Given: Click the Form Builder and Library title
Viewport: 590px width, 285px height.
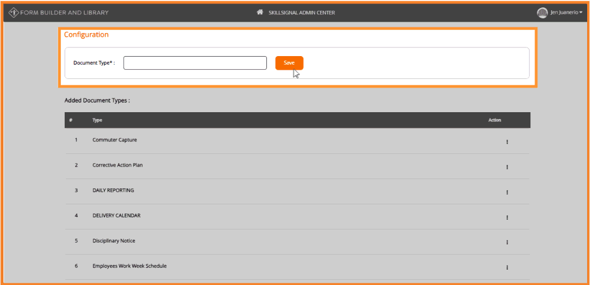Looking at the screenshot, I should point(64,13).
